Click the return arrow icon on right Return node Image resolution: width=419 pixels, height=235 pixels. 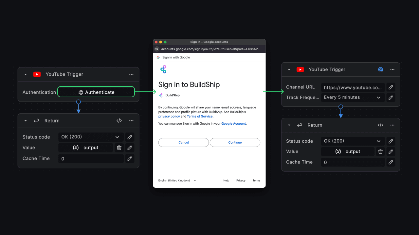tap(300, 125)
